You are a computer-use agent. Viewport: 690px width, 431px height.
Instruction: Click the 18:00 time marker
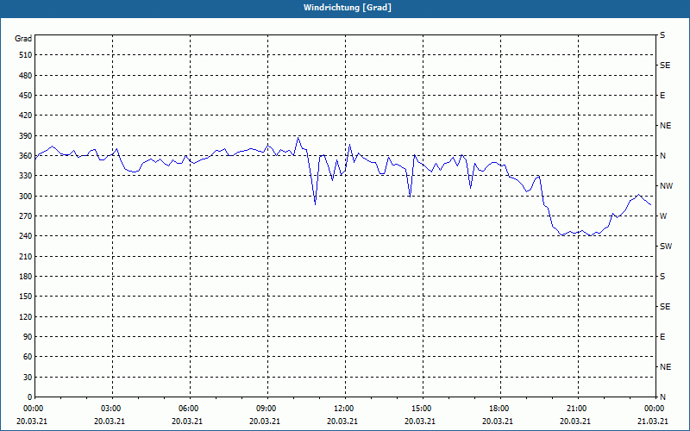(499, 409)
